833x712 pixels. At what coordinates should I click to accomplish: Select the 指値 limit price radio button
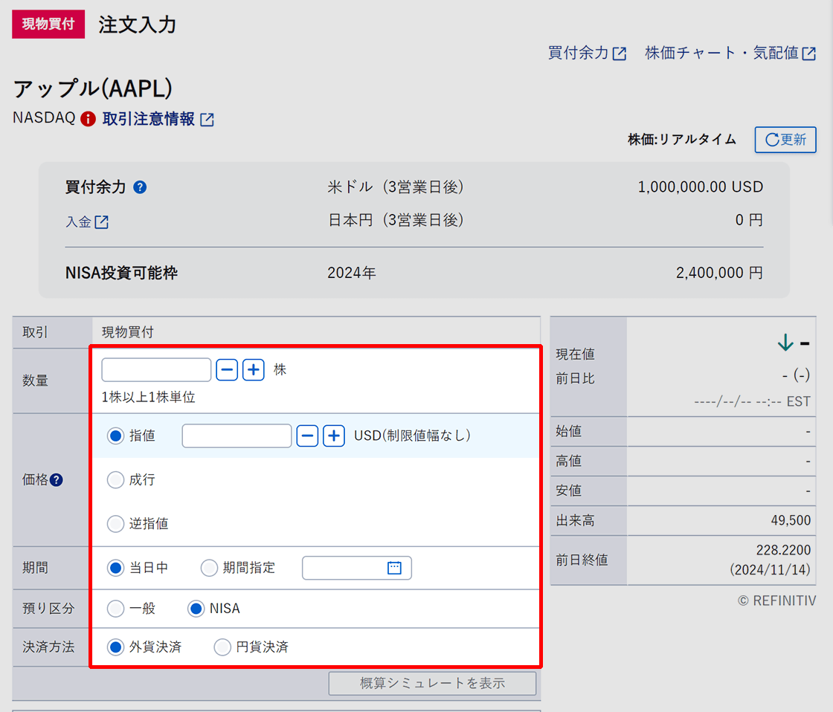click(x=115, y=436)
